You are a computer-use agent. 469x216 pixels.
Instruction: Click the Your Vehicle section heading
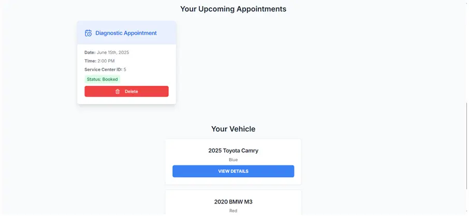[x=233, y=129]
